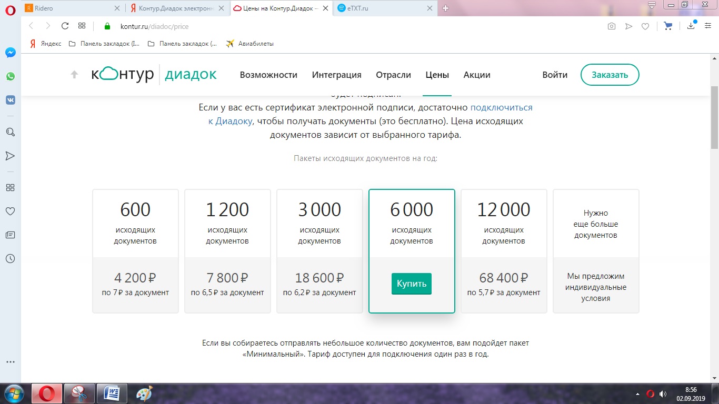Select the 600 документов package card
The image size is (719, 404).
click(x=135, y=251)
